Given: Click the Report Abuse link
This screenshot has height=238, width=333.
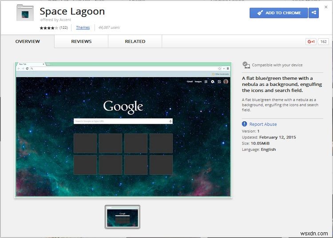Looking at the screenshot, I should tap(263, 124).
